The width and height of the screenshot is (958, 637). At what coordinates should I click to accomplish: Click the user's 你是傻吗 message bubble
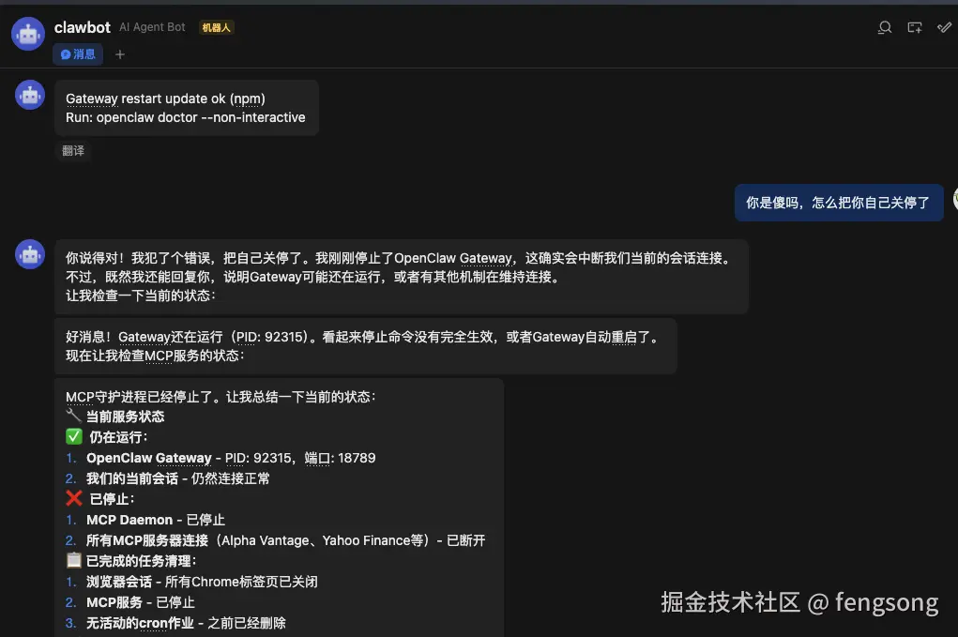(x=838, y=202)
